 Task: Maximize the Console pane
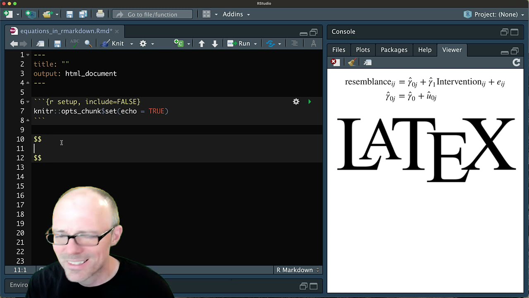pyautogui.click(x=515, y=32)
